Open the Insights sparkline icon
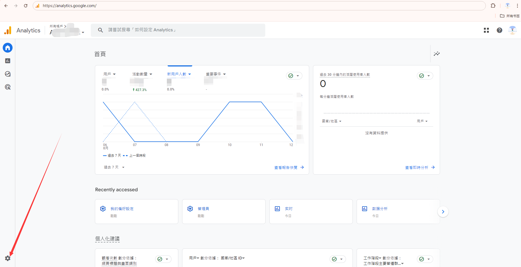Screen dimensions: 521x267 (x=436, y=54)
